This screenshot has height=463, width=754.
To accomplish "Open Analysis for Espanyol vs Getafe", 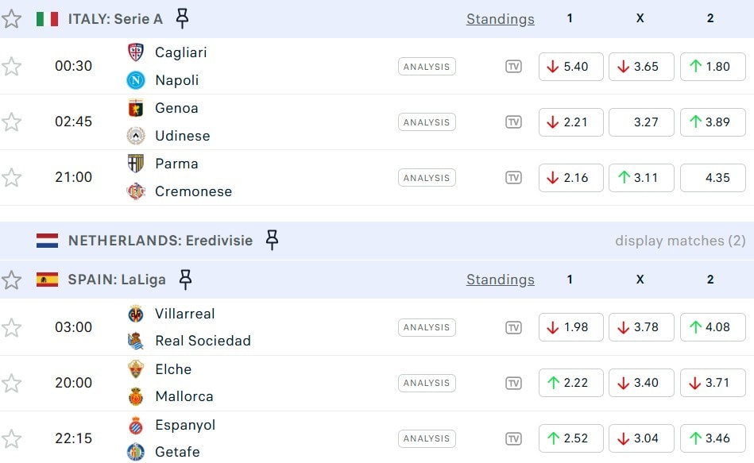I will point(427,438).
